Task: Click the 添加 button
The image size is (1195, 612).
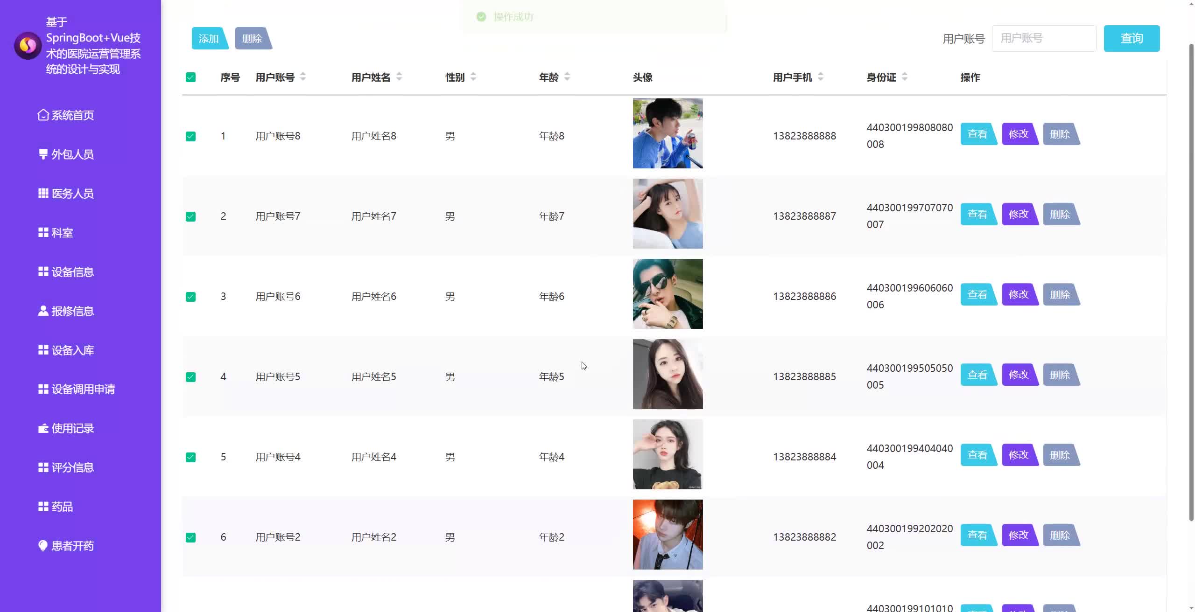Action: pos(209,39)
